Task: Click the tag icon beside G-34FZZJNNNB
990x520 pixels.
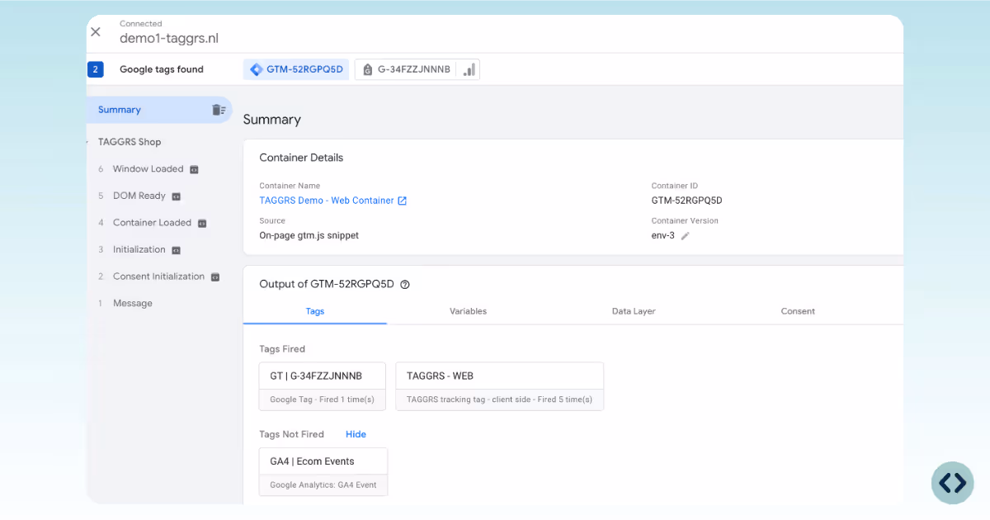Action: coord(368,69)
